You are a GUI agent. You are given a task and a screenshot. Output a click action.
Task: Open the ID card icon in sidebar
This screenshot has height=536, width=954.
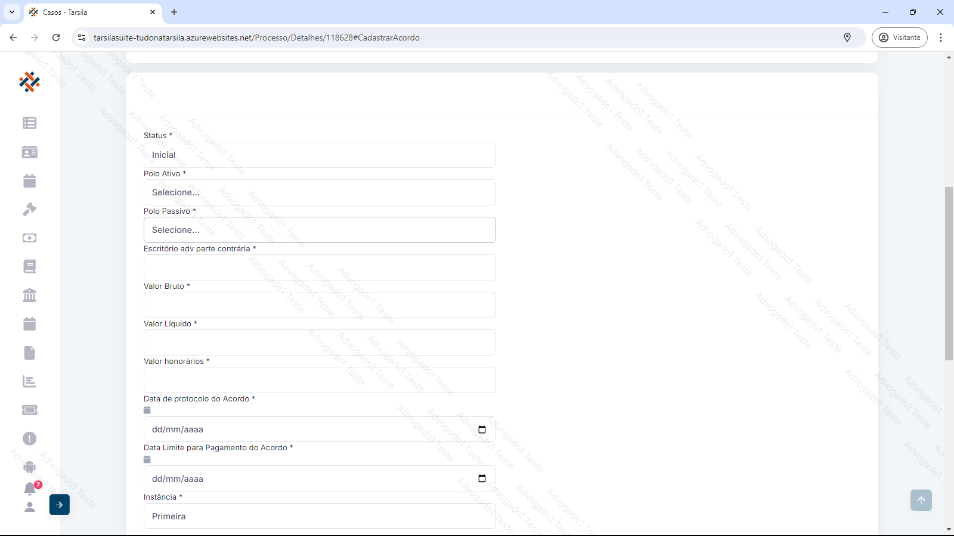tap(29, 152)
